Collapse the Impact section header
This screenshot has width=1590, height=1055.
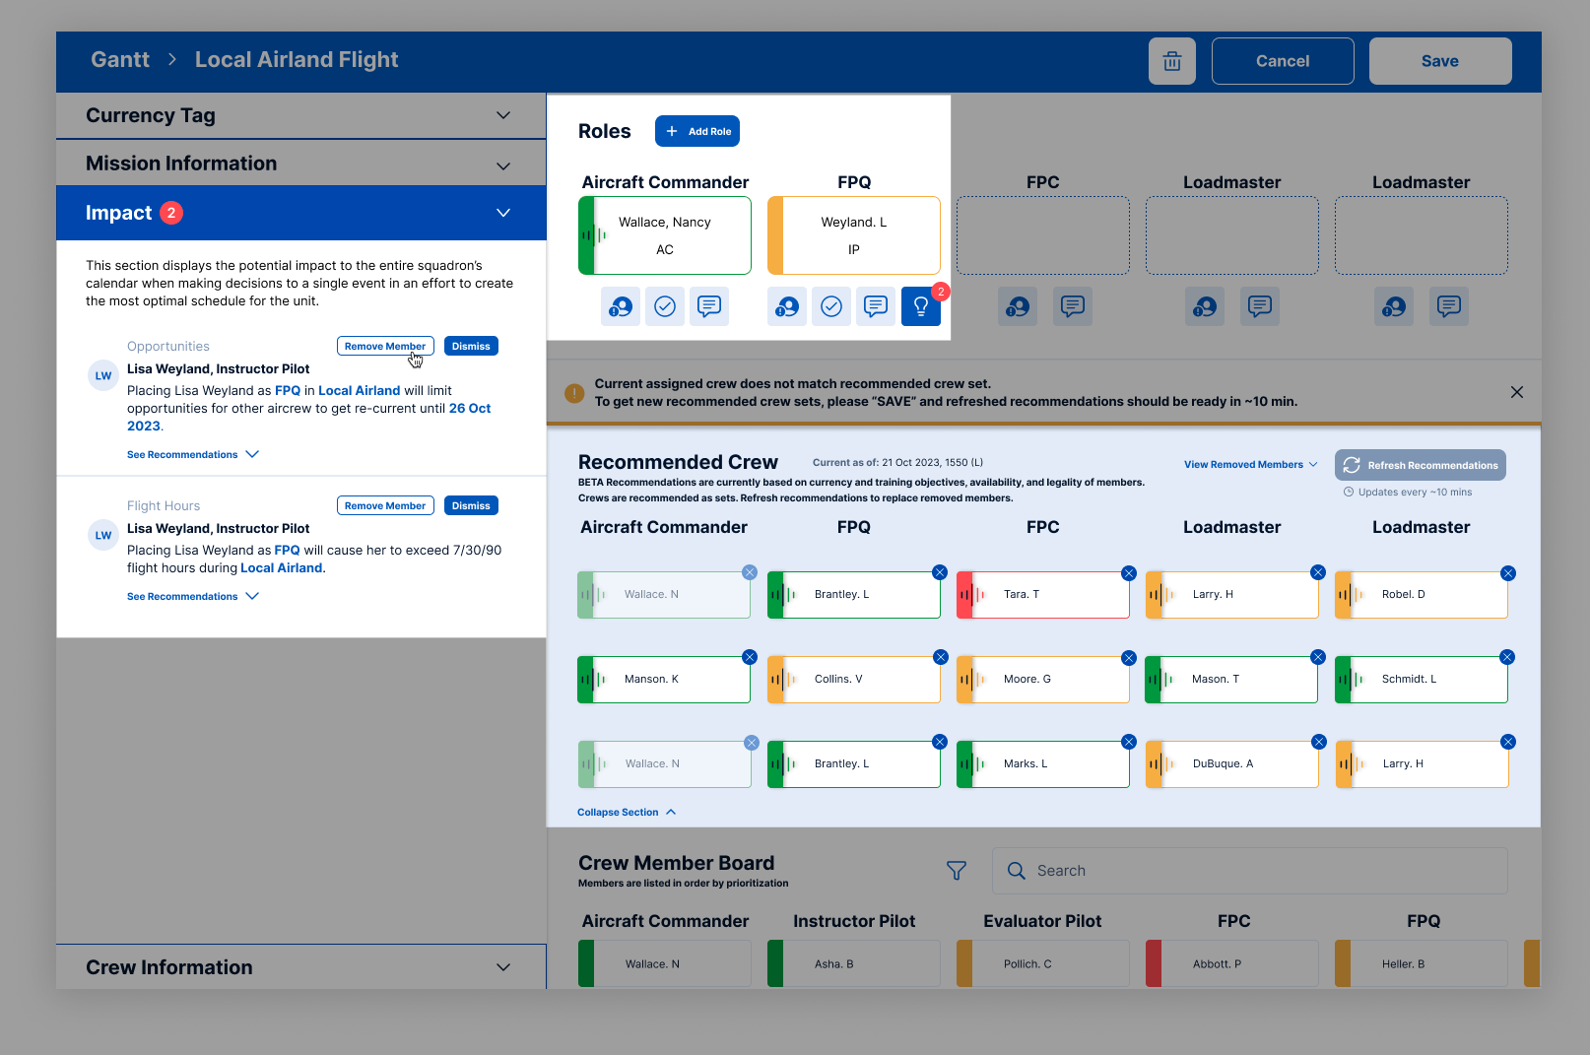pos(301,213)
